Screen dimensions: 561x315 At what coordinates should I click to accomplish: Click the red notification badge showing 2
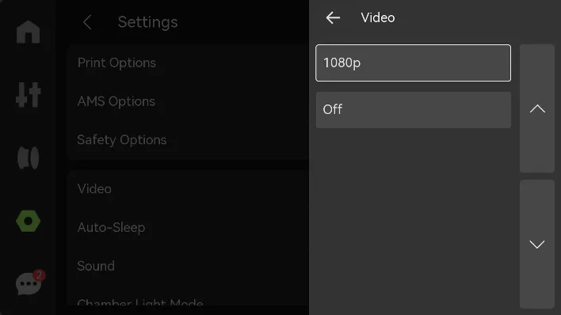coord(39,275)
